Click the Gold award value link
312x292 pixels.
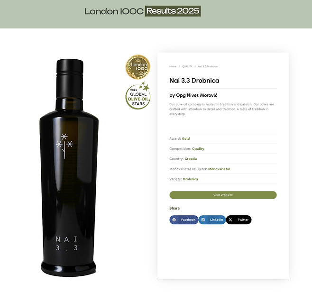point(186,138)
